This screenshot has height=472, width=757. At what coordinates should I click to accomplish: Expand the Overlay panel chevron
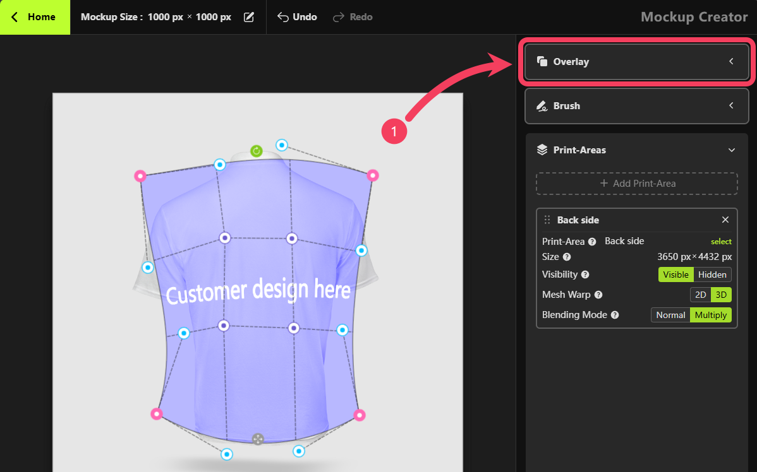click(x=732, y=61)
